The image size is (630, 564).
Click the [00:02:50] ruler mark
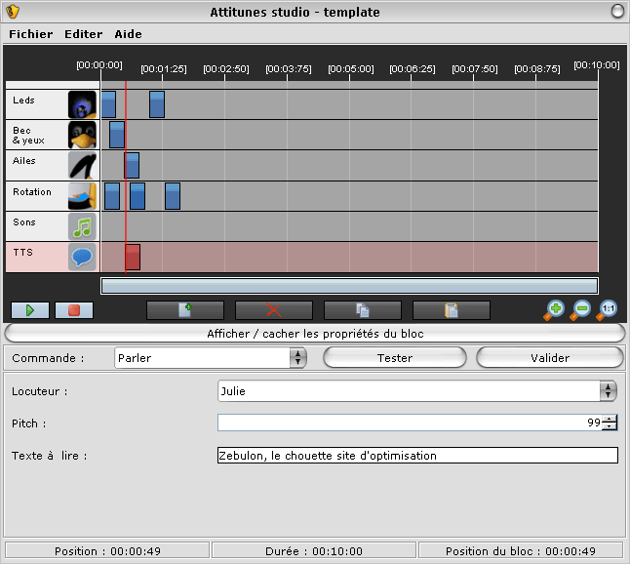click(x=226, y=69)
